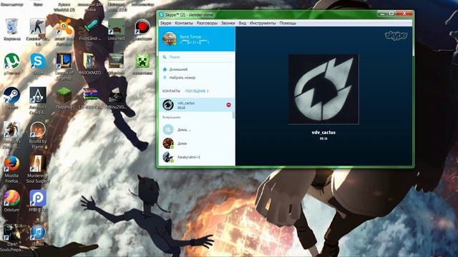This screenshot has width=458, height=257.
Task: Open the WinRAR archive on desktop
Action: (90, 95)
